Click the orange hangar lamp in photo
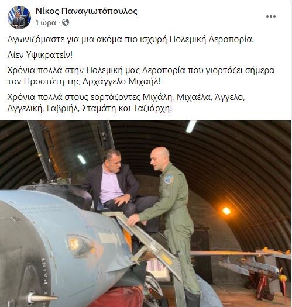Viewport: 292px width, 307px height. (226, 211)
